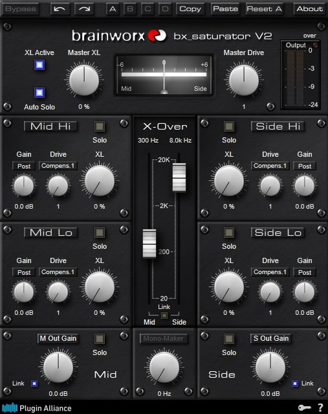Click the undo arrow icon

click(60, 9)
